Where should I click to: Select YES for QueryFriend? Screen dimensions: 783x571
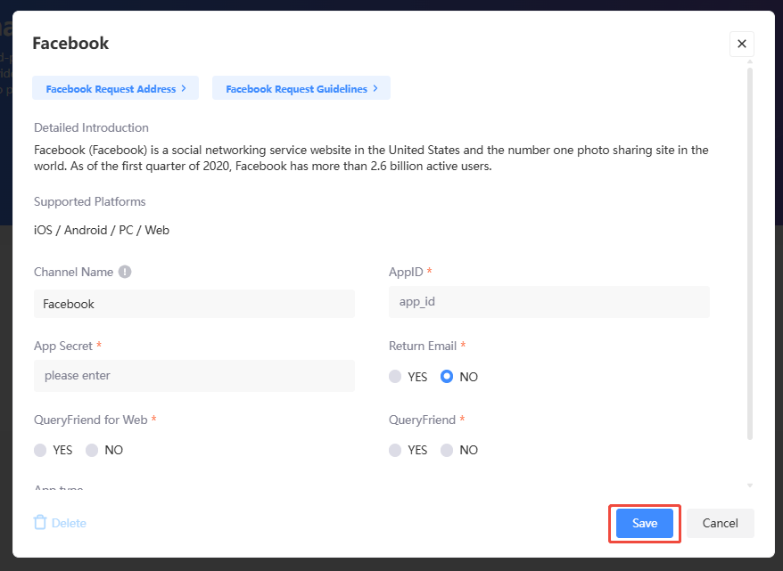pyautogui.click(x=395, y=450)
